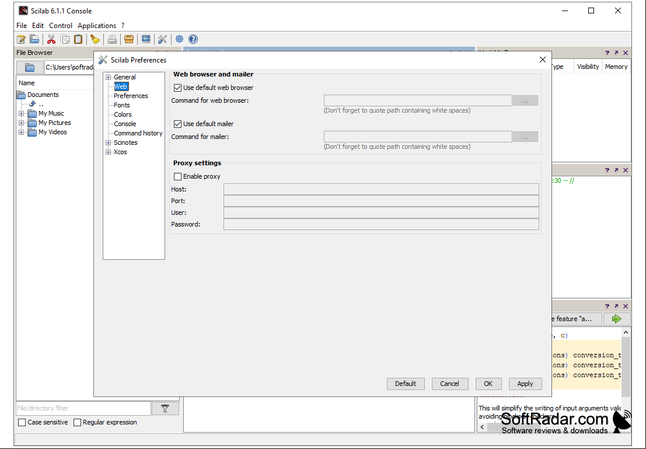This screenshot has width=646, height=449.
Task: Uncheck Use default mailer
Action: pyautogui.click(x=177, y=124)
